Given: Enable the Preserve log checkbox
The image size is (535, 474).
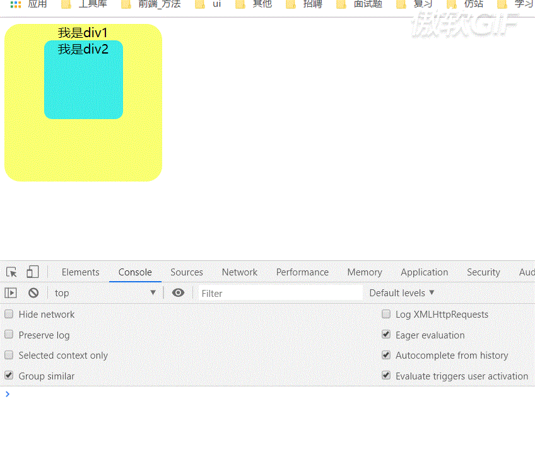Looking at the screenshot, I should tap(9, 335).
